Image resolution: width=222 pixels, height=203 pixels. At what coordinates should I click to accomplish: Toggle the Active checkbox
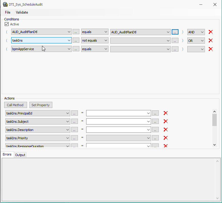click(6, 24)
